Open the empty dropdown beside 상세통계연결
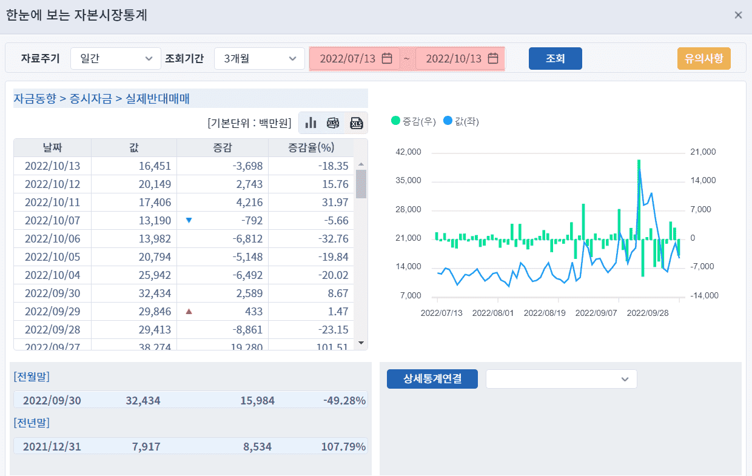 coord(561,379)
